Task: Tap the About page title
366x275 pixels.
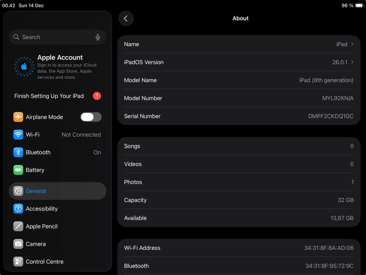Action: tap(241, 18)
